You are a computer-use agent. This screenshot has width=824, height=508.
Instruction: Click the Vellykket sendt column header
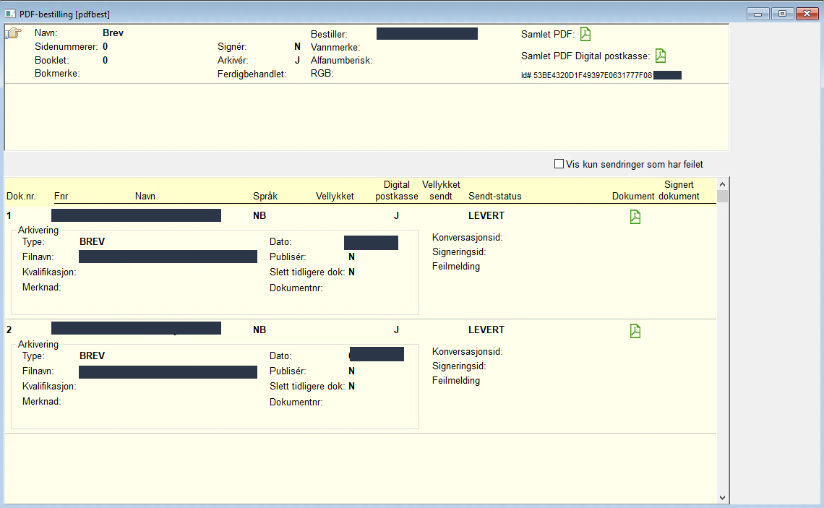(441, 190)
